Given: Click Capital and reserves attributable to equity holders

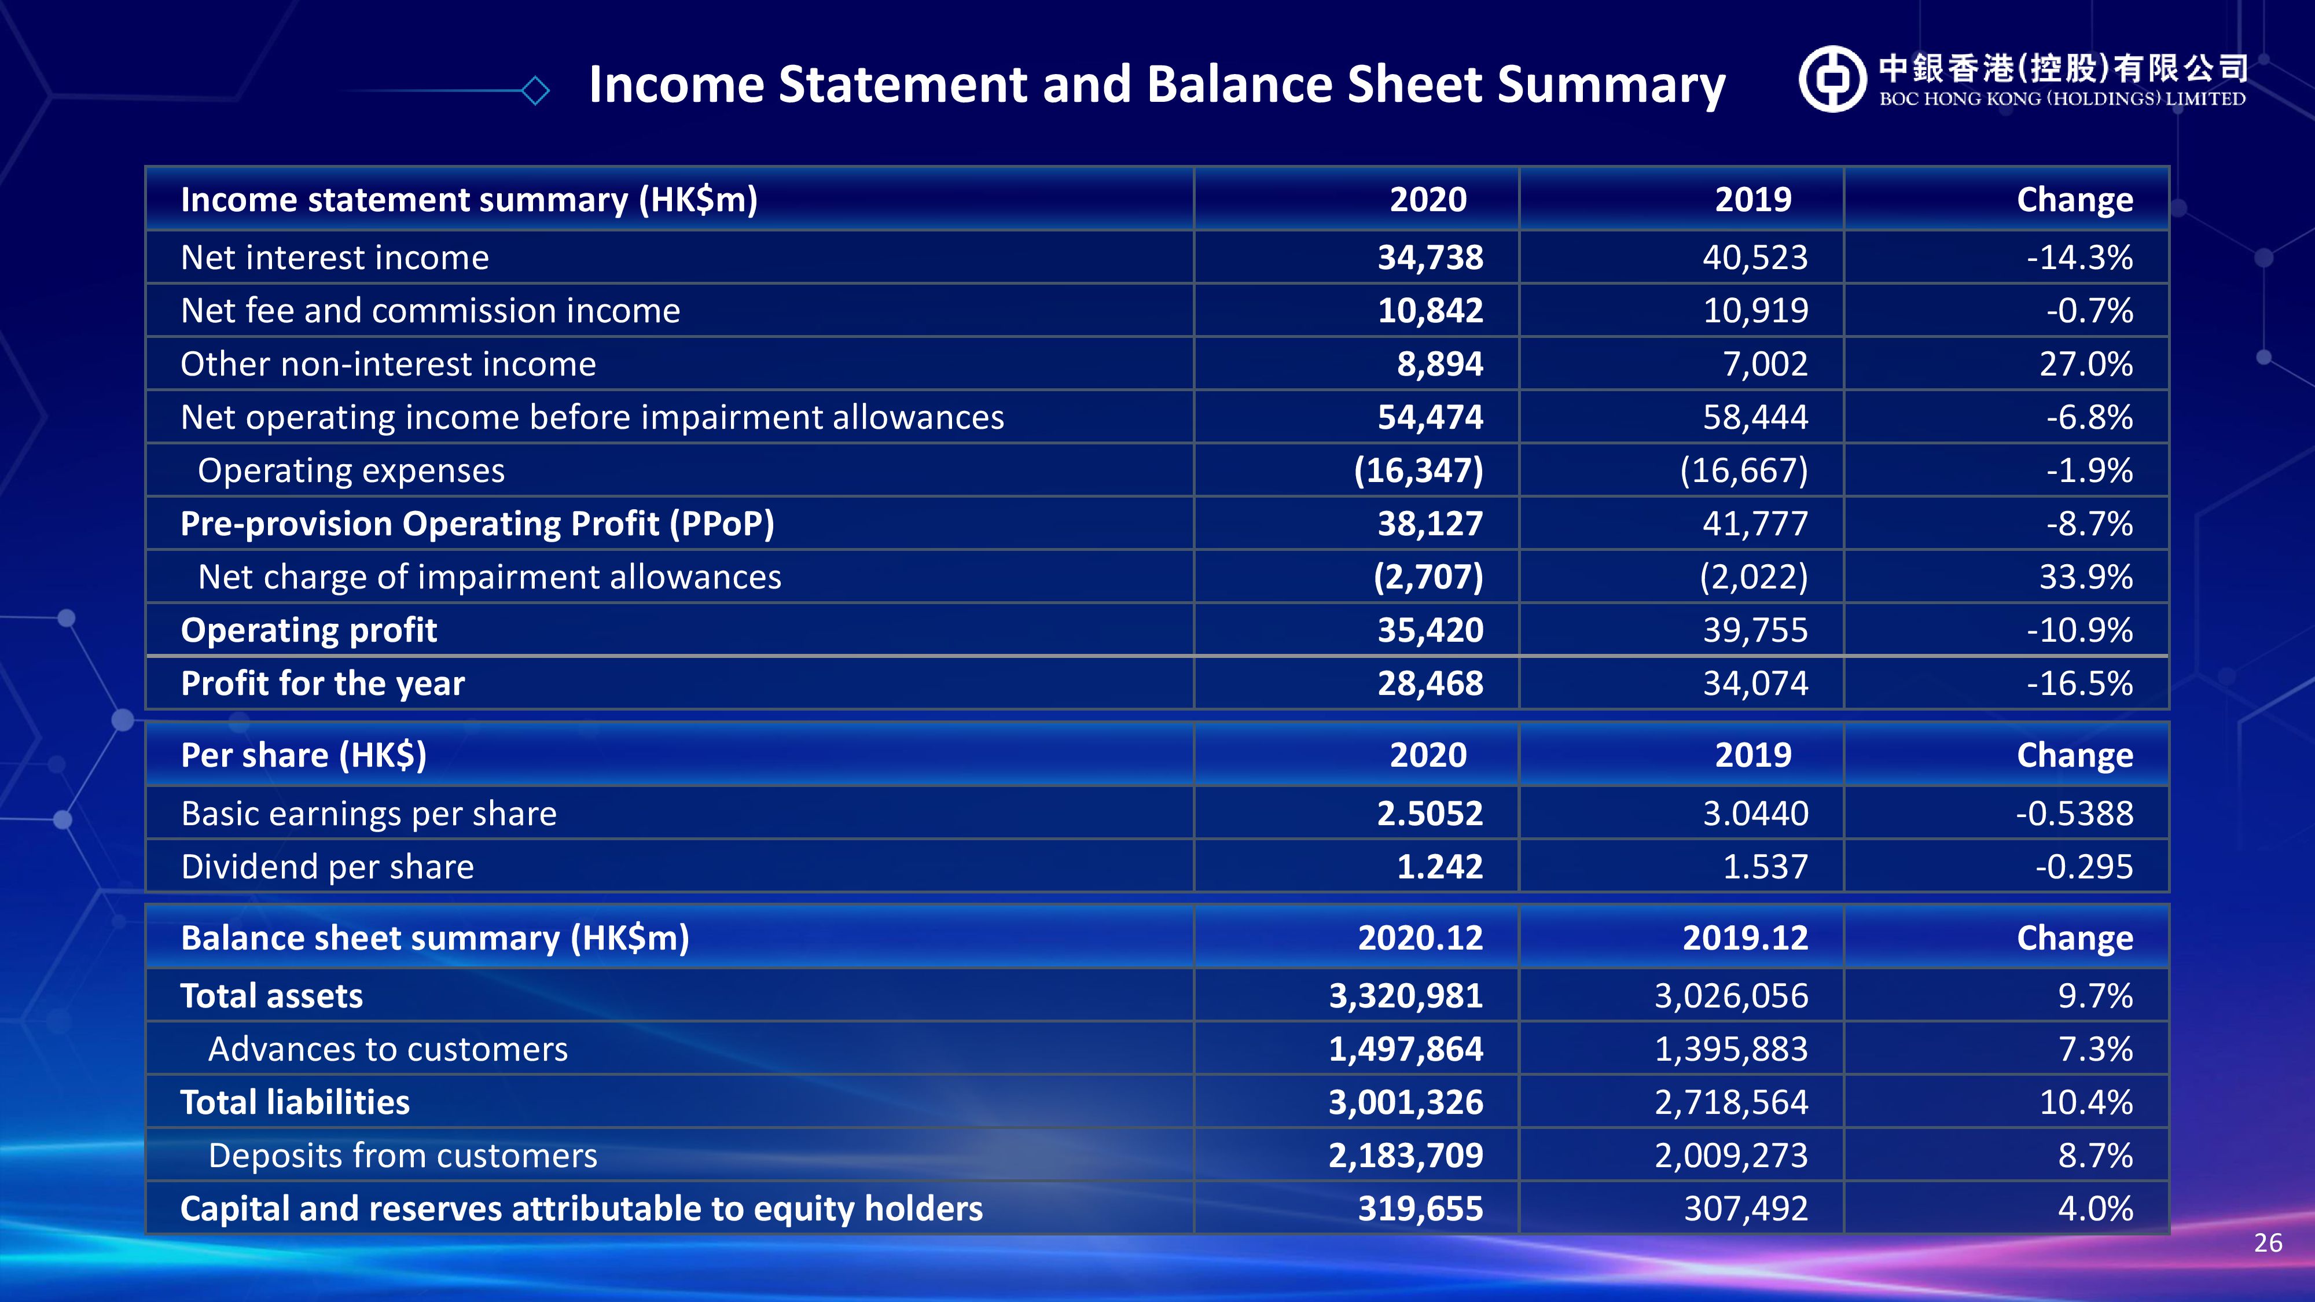Looking at the screenshot, I should point(582,1209).
